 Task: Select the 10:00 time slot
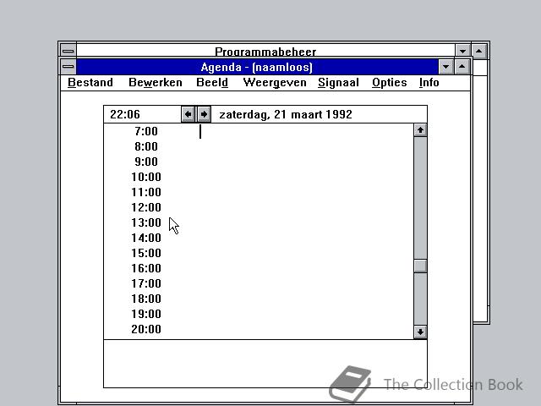(x=146, y=177)
